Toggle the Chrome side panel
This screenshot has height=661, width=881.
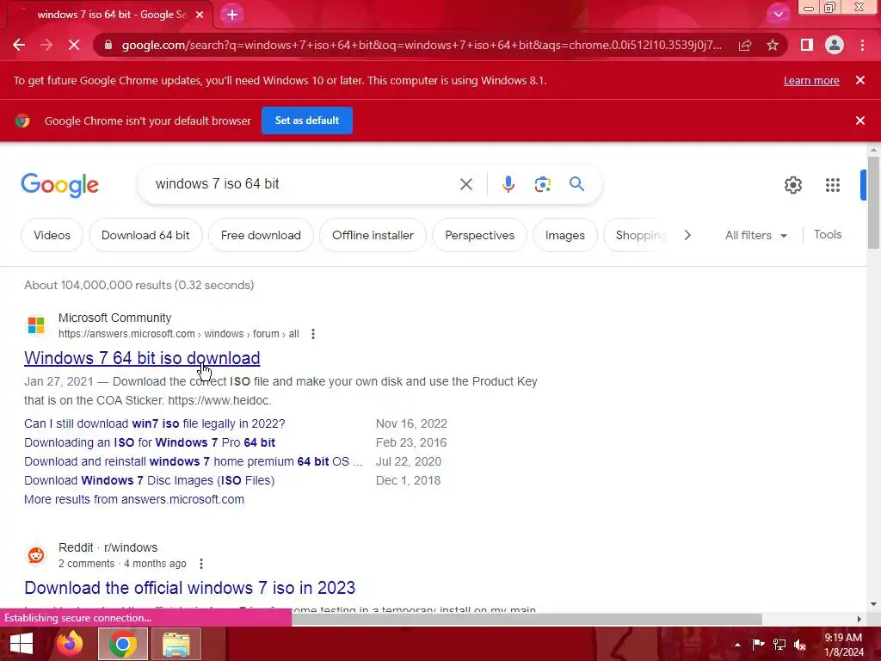click(807, 45)
